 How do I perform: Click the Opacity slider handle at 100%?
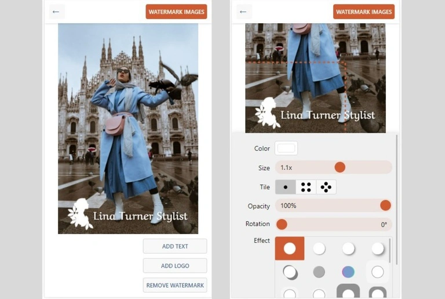tap(385, 205)
